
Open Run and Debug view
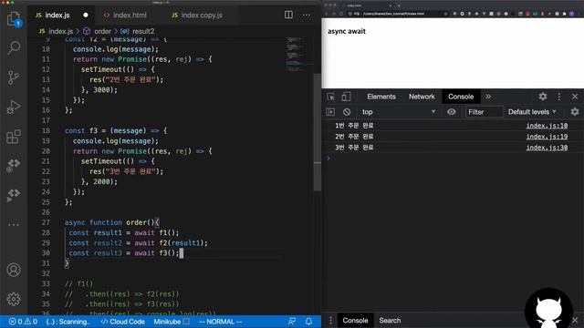pos(14,108)
